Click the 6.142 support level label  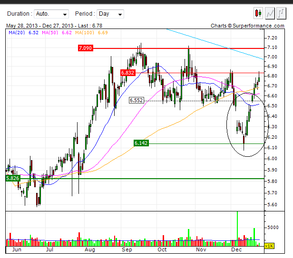141,143
